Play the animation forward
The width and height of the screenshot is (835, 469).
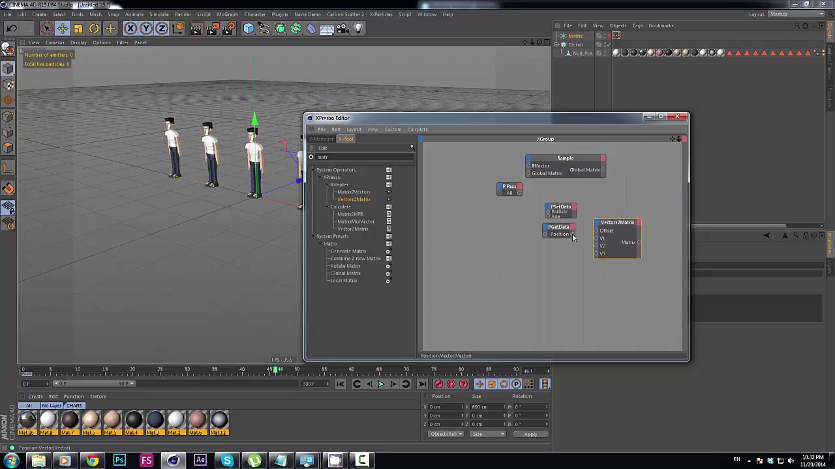pyautogui.click(x=381, y=384)
